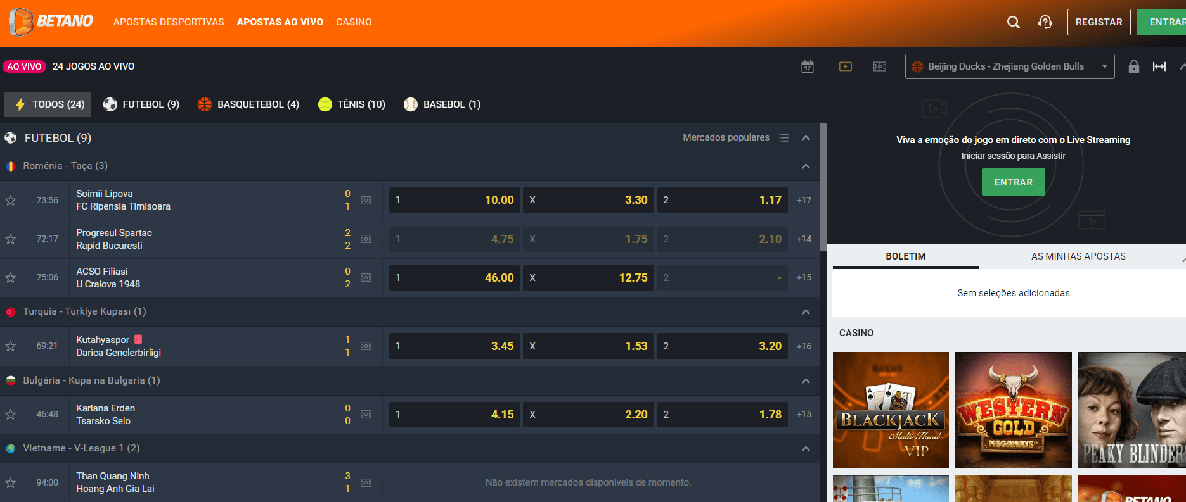Open the Beijing Ducks match dropdown
Viewport: 1186px width, 502px height.
coord(1010,66)
